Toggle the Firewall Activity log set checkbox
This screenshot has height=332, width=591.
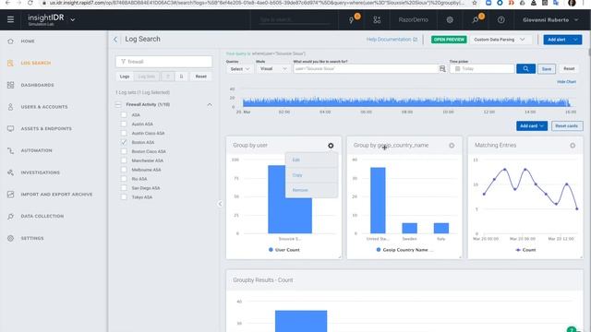pyautogui.click(x=118, y=104)
